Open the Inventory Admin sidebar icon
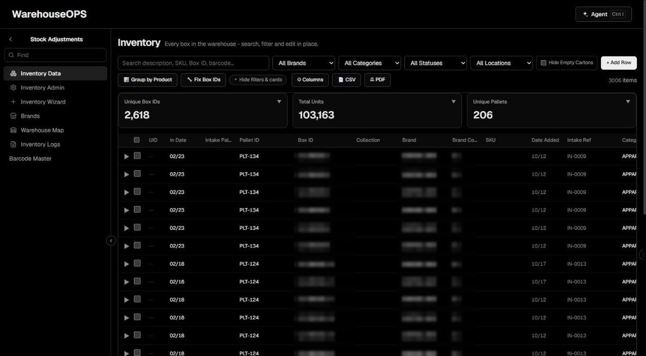The width and height of the screenshot is (646, 356). click(13, 87)
